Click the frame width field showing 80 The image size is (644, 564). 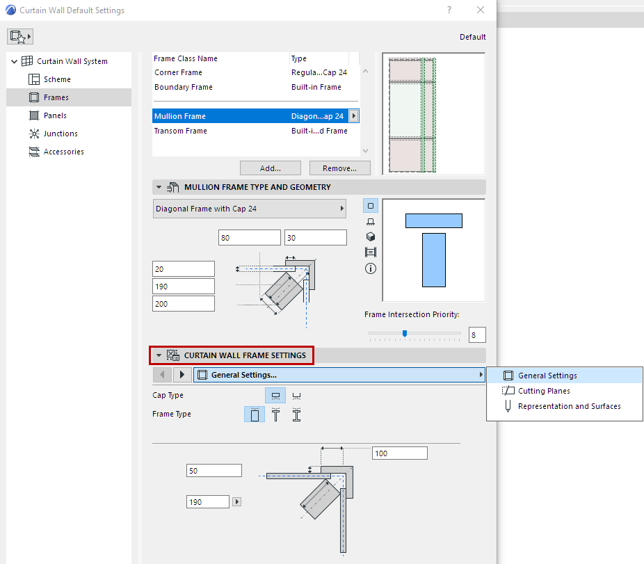[x=249, y=237]
